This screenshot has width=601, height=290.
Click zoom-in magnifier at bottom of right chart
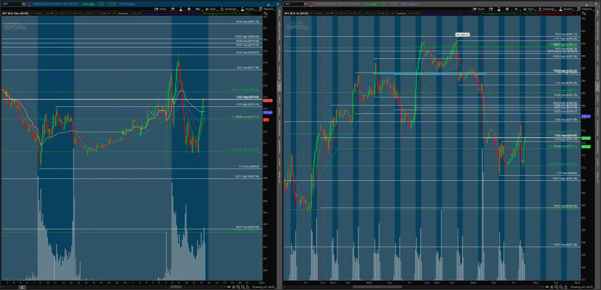(556, 287)
